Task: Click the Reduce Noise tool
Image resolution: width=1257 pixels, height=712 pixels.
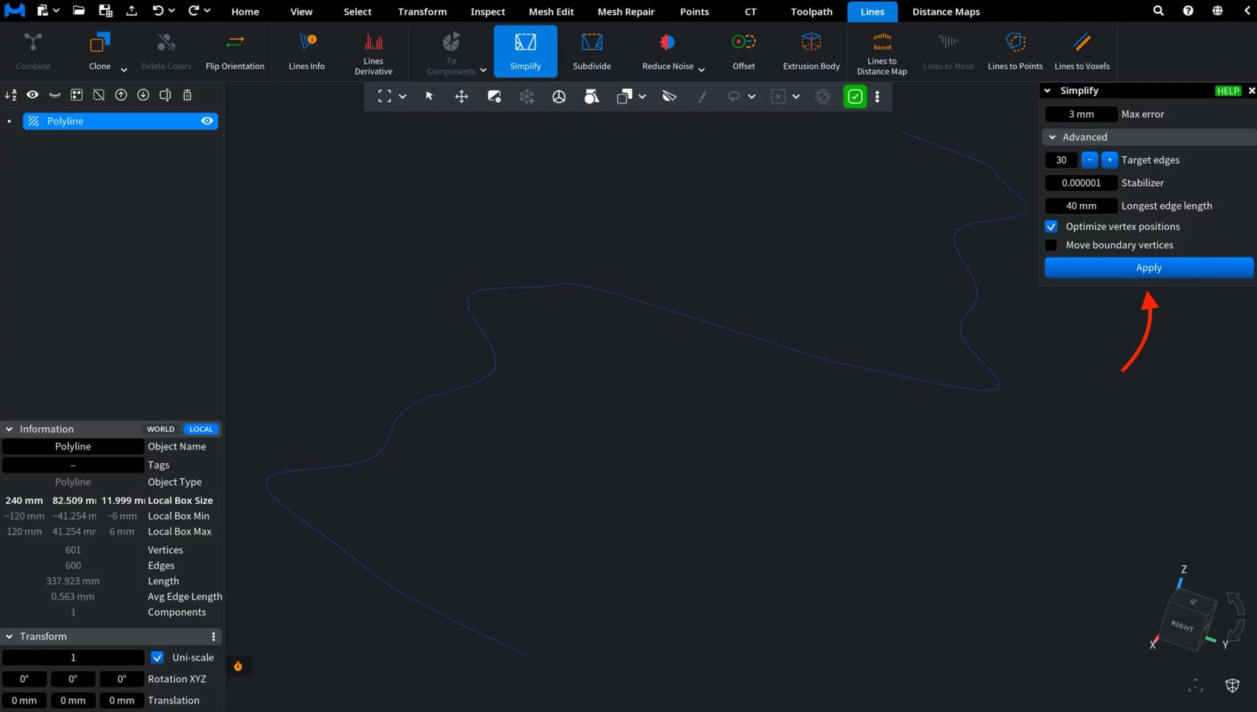Action: pos(667,51)
